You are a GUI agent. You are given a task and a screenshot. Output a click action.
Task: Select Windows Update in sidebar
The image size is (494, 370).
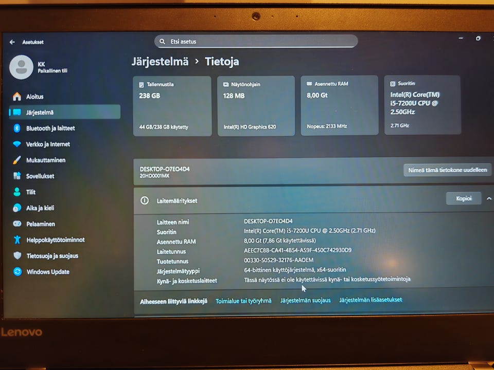click(x=65, y=271)
